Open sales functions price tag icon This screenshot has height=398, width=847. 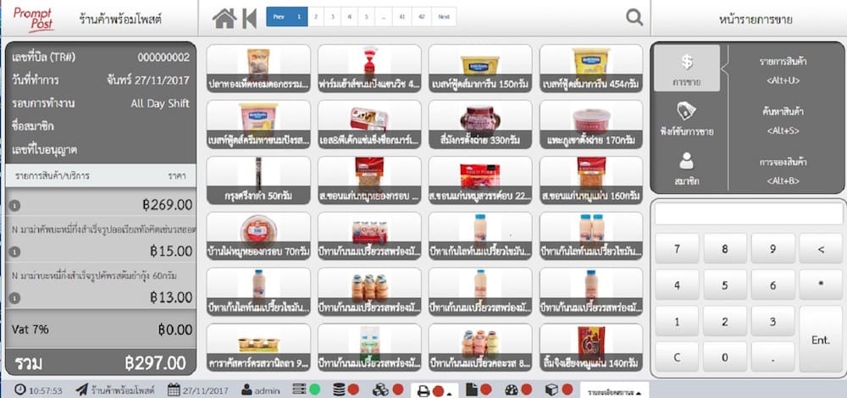pos(687,118)
